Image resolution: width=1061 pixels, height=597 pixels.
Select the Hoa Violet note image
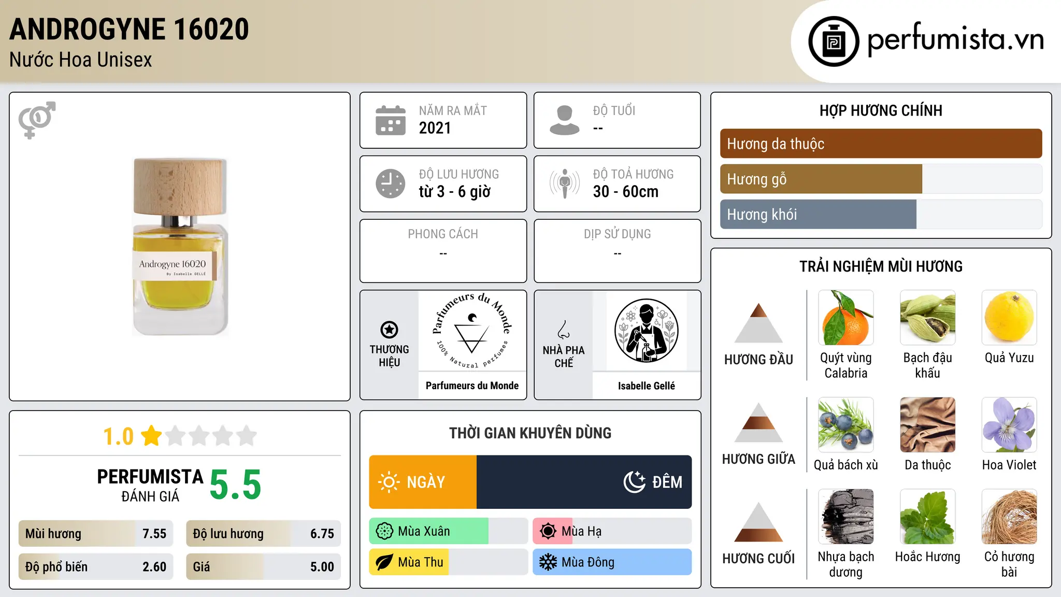coord(1009,425)
